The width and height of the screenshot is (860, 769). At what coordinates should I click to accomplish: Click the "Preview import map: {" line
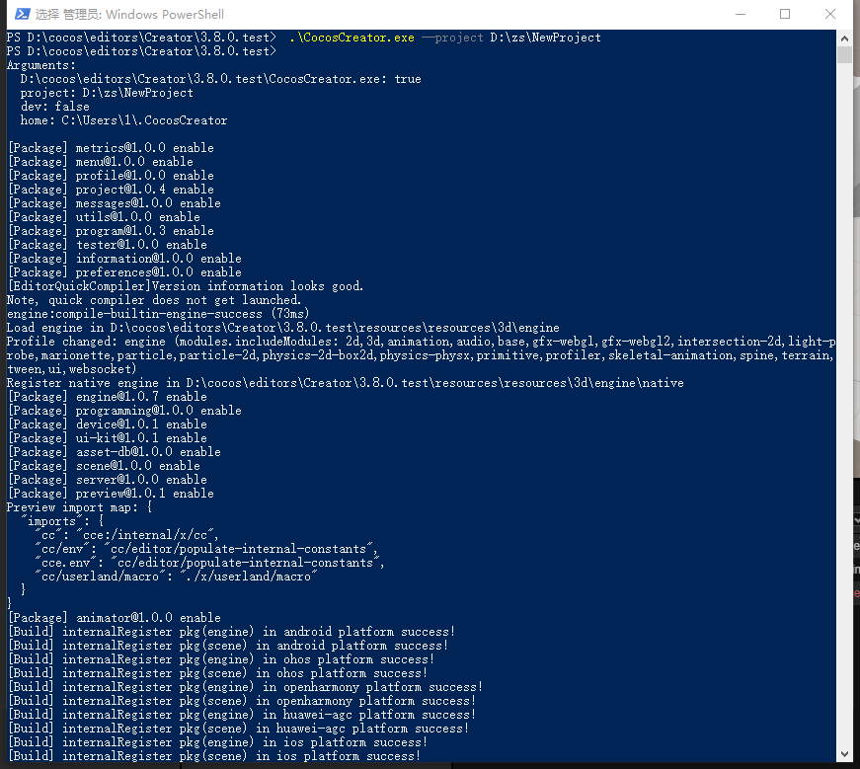pyautogui.click(x=80, y=507)
